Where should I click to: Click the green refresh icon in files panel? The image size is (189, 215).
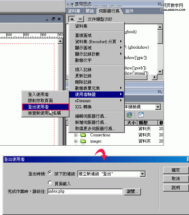pyautogui.click(x=129, y=115)
